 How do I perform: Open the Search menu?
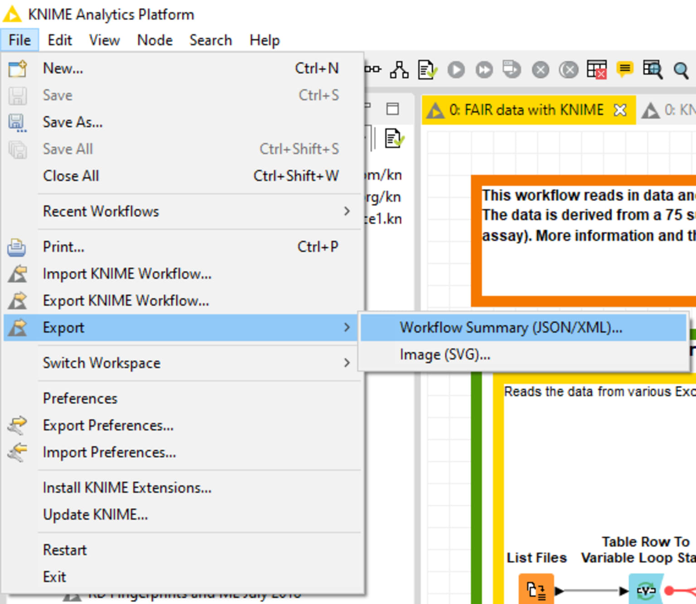211,40
